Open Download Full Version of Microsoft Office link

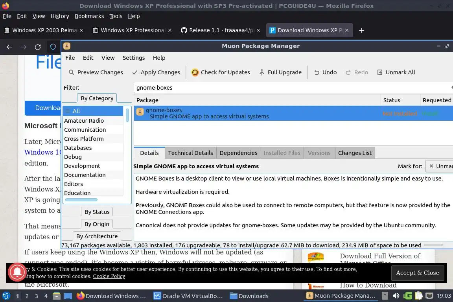[x=380, y=259]
